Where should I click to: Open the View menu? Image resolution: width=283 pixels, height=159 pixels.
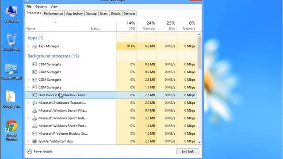[x=54, y=7]
